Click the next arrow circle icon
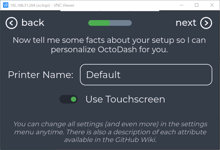This screenshot has width=220, height=150. pyautogui.click(x=206, y=23)
